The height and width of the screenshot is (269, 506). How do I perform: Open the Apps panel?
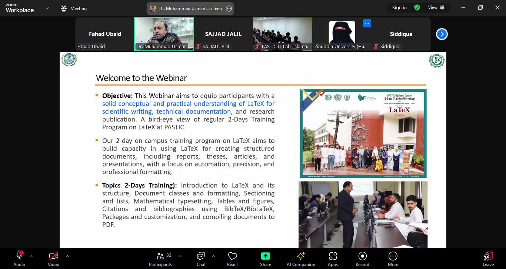tap(333, 259)
